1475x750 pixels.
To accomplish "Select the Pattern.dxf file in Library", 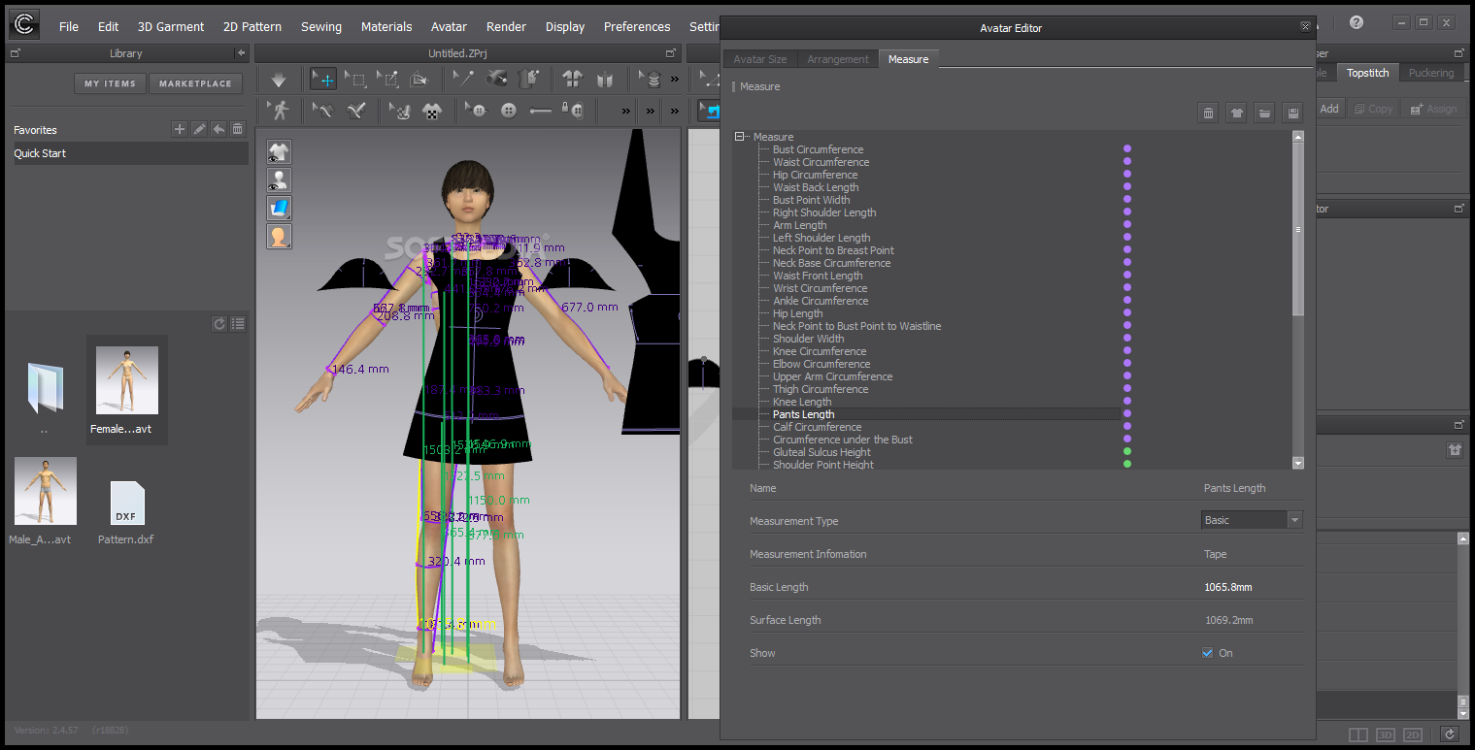I will click(126, 512).
